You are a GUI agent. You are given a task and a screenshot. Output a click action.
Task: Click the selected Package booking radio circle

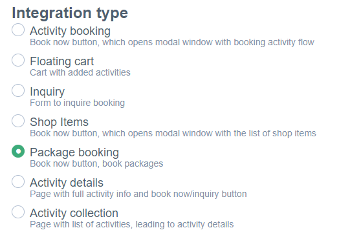point(18,151)
